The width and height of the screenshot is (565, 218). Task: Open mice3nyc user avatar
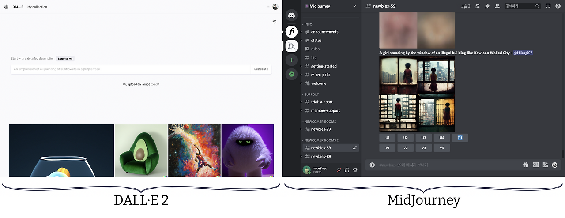pyautogui.click(x=306, y=170)
